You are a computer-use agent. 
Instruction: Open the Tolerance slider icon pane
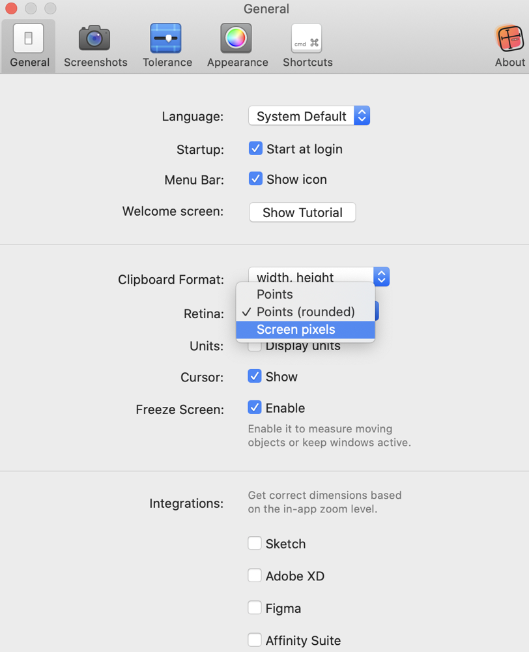click(167, 46)
